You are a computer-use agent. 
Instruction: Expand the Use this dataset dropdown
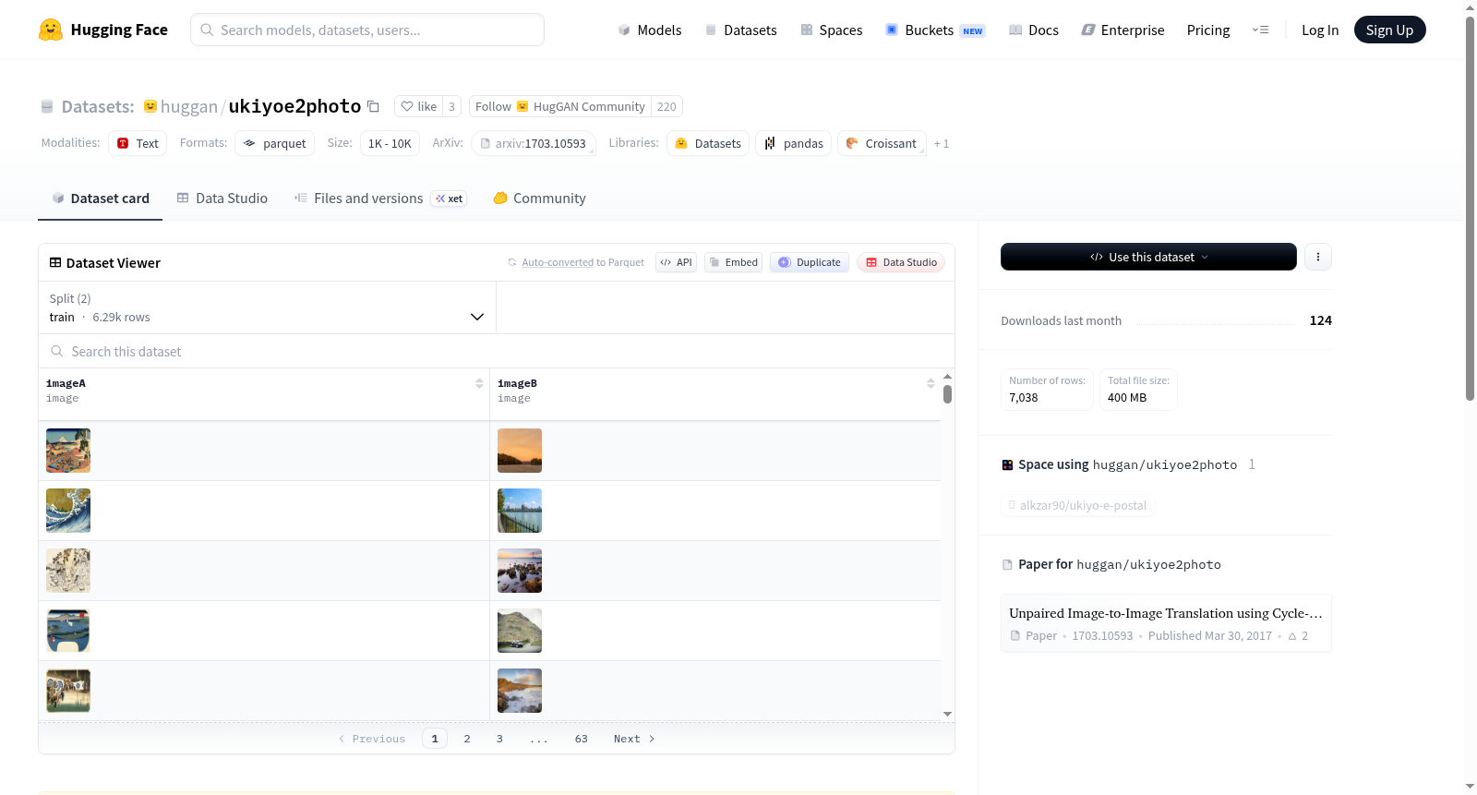(1148, 257)
